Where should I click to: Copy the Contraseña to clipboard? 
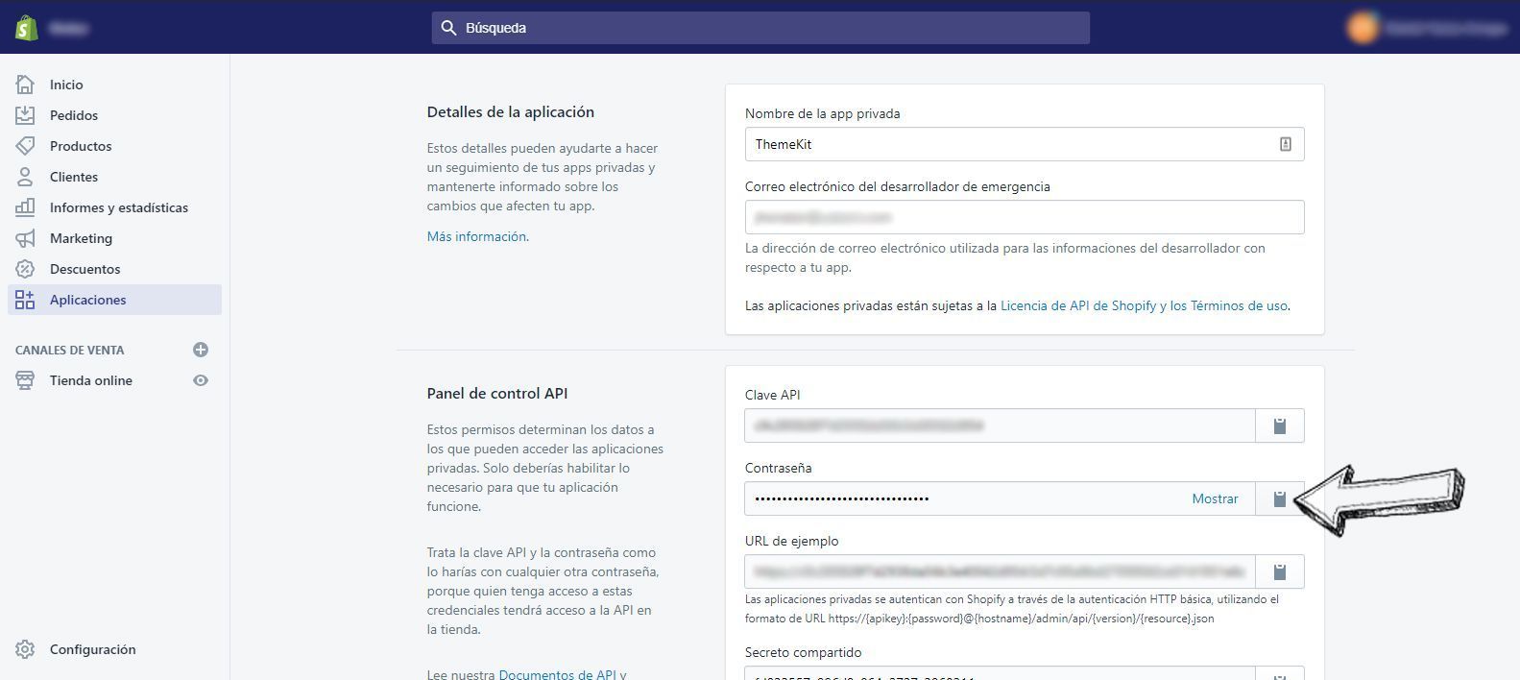pyautogui.click(x=1280, y=498)
